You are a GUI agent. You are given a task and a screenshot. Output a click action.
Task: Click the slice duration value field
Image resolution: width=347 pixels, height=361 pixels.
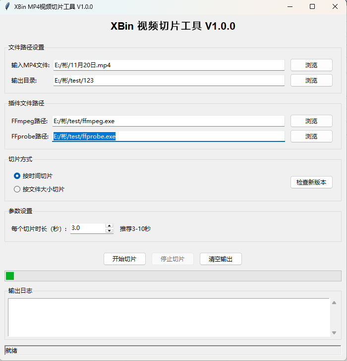pos(88,228)
